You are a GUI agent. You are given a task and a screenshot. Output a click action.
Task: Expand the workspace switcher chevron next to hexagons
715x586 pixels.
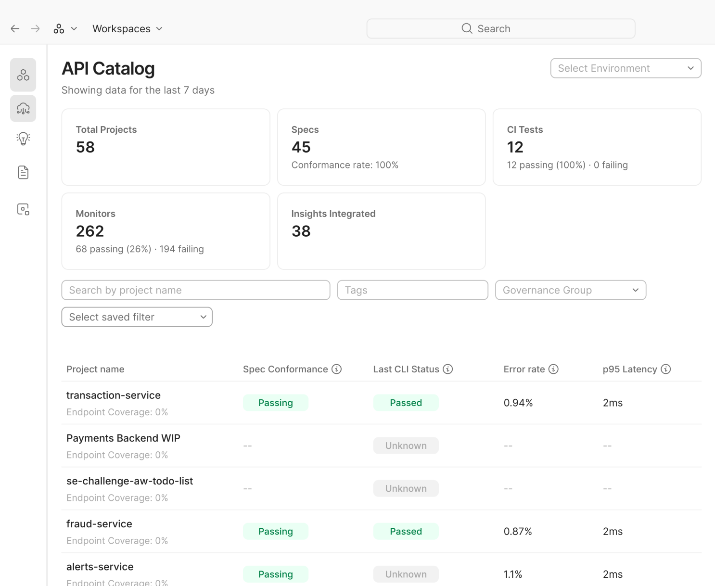(74, 28)
